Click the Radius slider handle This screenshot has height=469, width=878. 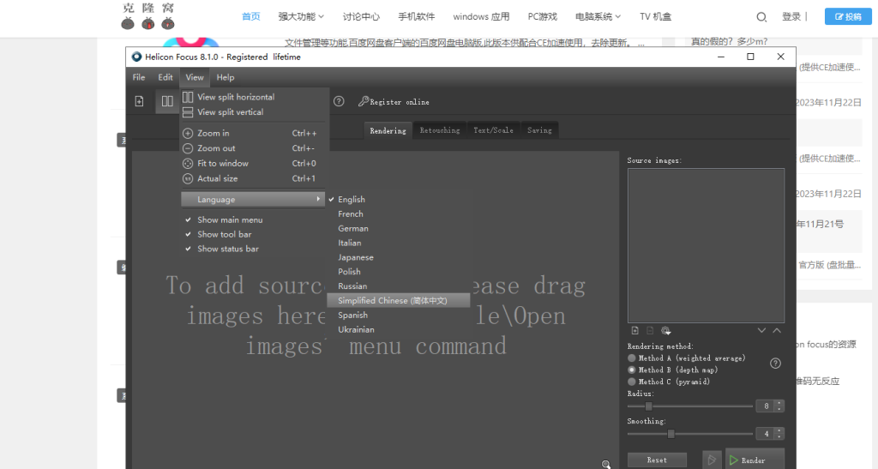pyautogui.click(x=648, y=406)
